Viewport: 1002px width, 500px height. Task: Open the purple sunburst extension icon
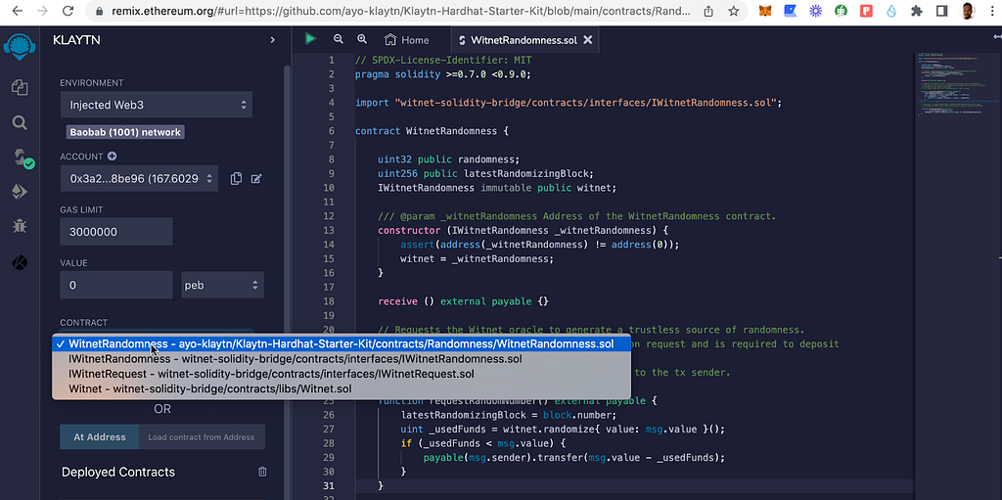click(815, 11)
